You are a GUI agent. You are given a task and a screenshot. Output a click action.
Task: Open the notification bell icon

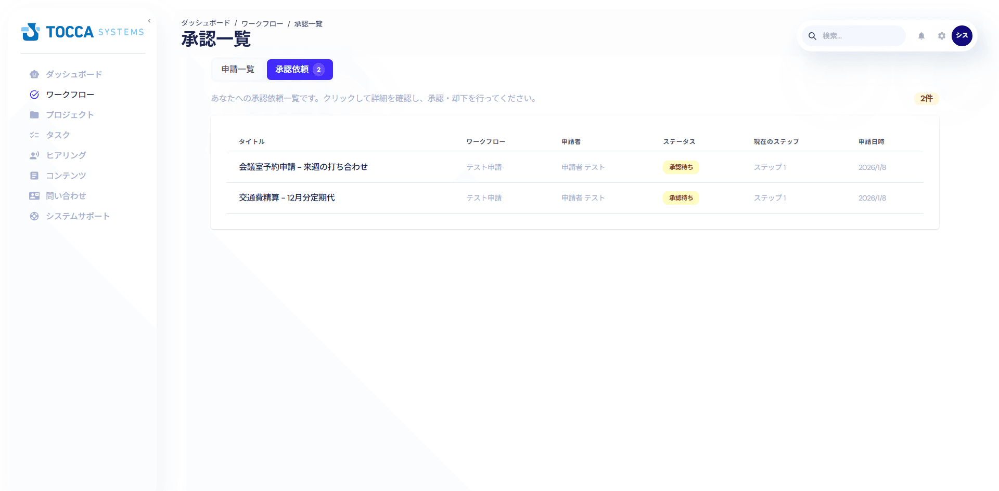921,36
